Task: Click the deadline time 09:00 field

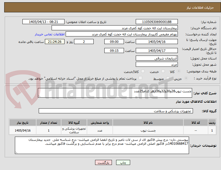Action: (114, 42)
